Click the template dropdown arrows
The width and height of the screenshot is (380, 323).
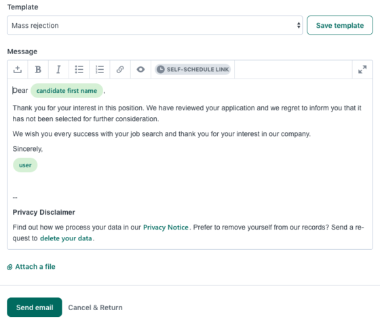pos(299,25)
